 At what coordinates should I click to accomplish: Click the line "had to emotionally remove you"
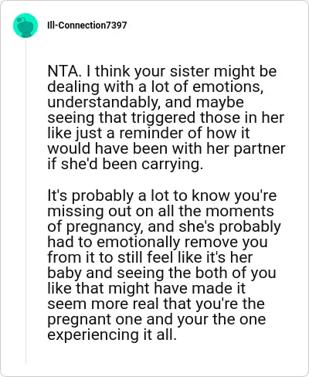(x=158, y=242)
